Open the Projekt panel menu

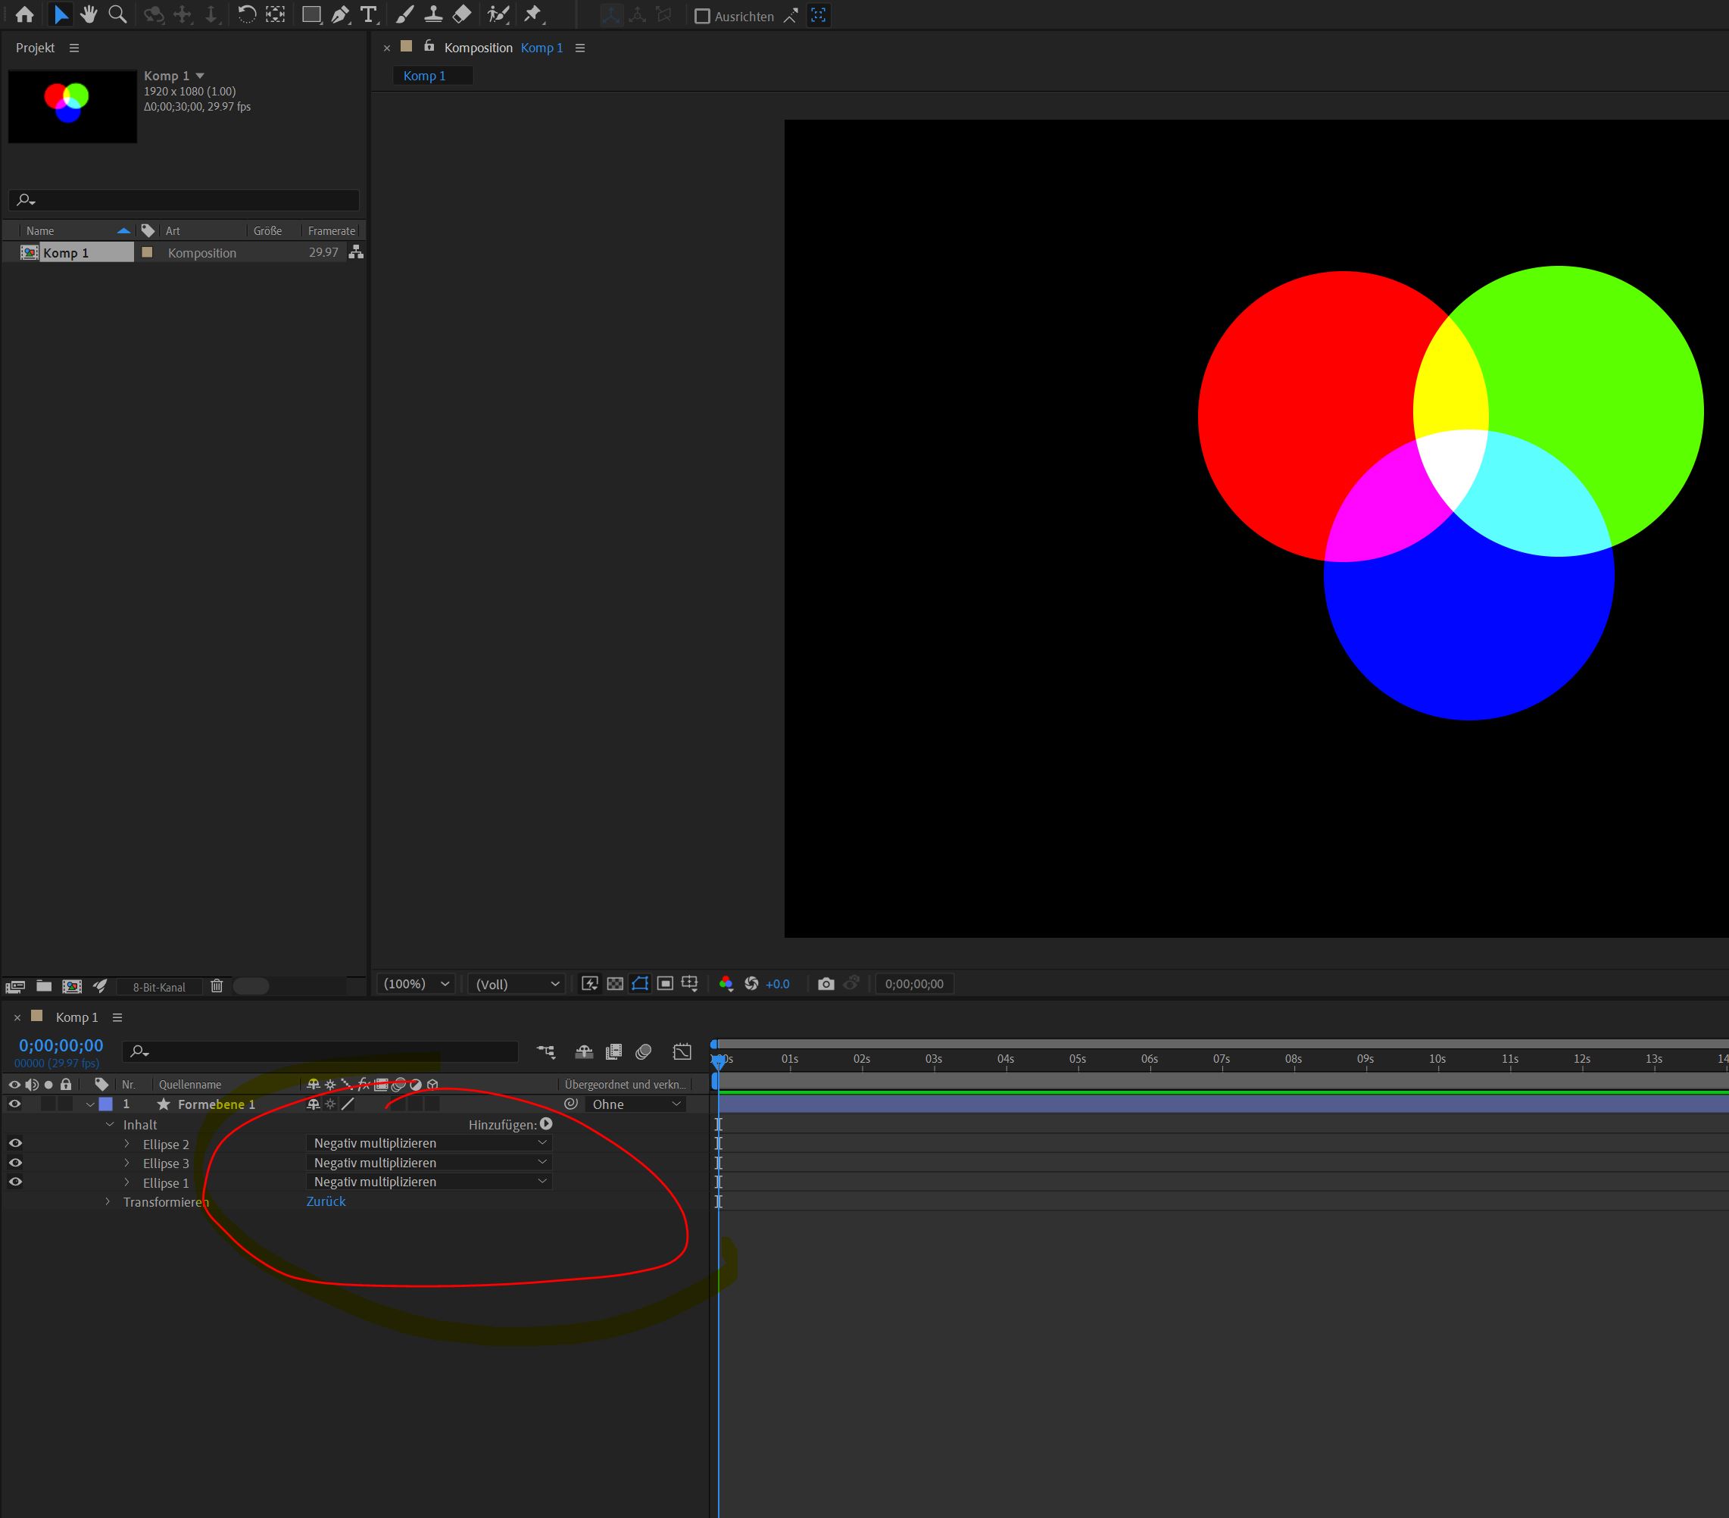pos(74,48)
